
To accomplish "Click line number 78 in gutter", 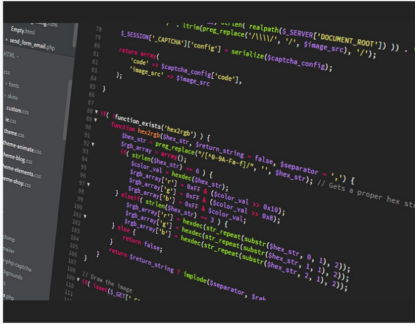I will point(98,29).
